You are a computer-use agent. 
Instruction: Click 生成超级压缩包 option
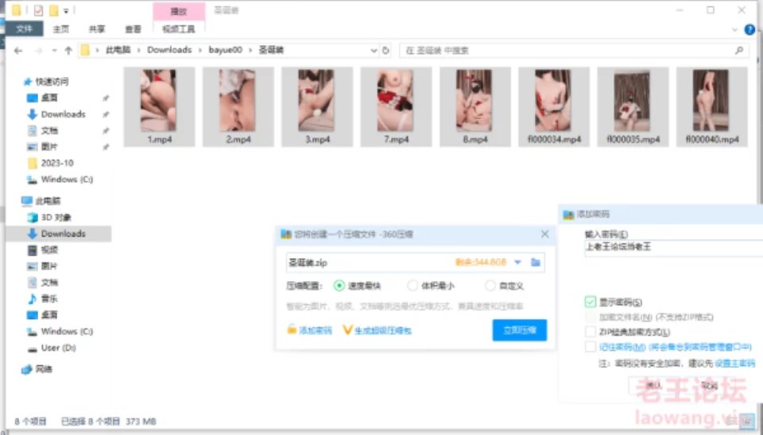tap(377, 330)
